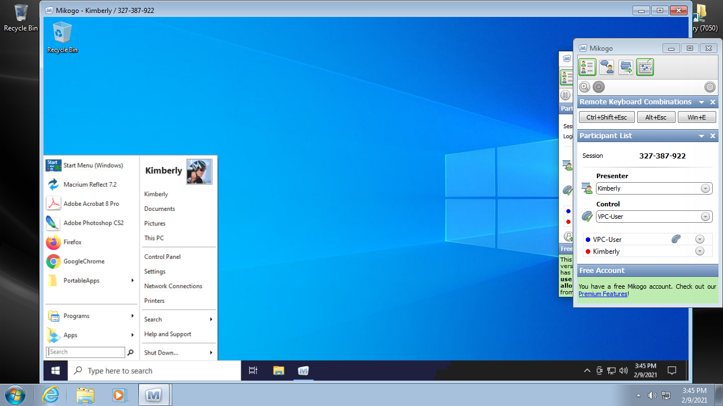Click the Premium Features link
The height and width of the screenshot is (406, 723).
[603, 294]
